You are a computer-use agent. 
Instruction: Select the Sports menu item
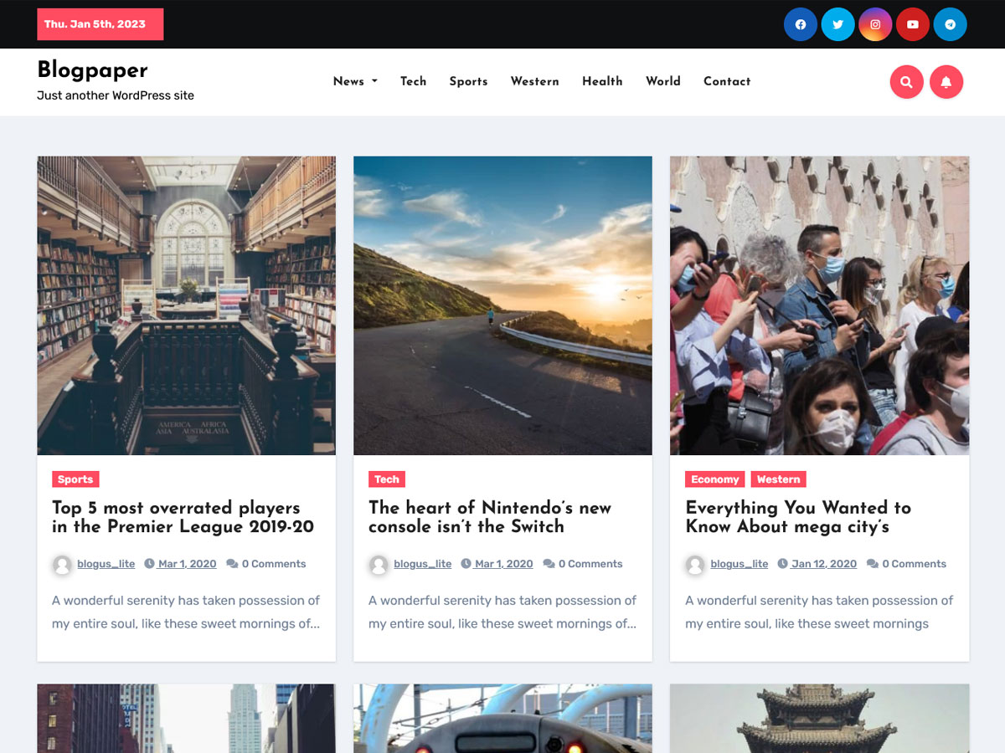point(468,81)
